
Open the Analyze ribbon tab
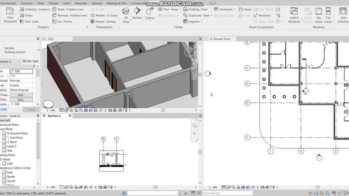[97, 3]
